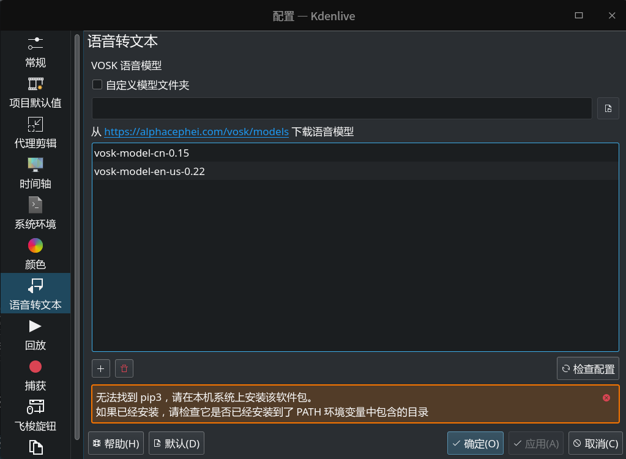Click the 帮助(H) button
This screenshot has height=459, width=626.
[116, 443]
